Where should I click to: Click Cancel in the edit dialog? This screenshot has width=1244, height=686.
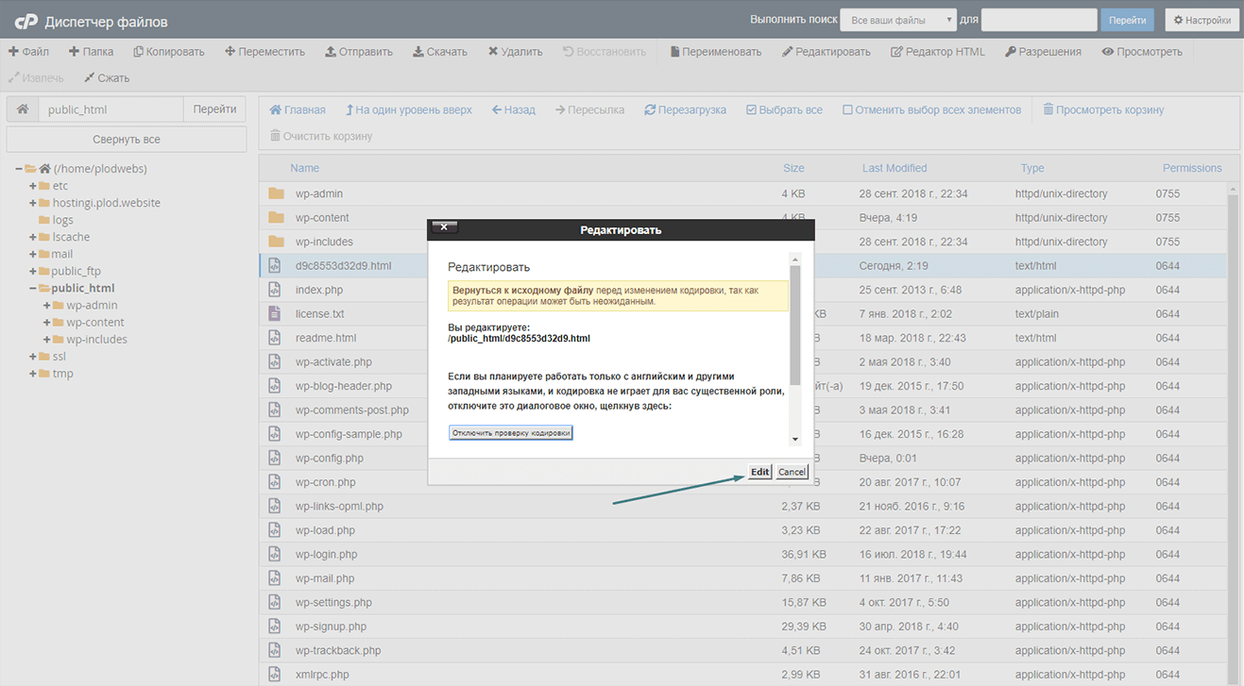click(x=792, y=472)
